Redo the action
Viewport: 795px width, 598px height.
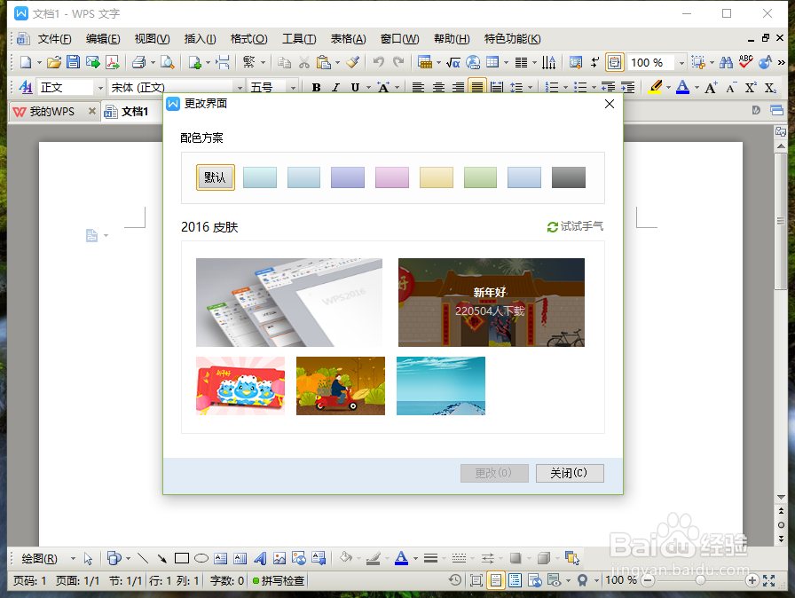[399, 62]
